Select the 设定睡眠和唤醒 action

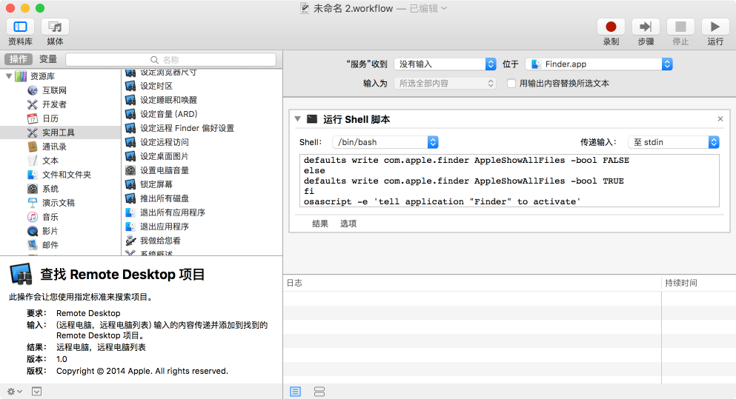point(168,100)
